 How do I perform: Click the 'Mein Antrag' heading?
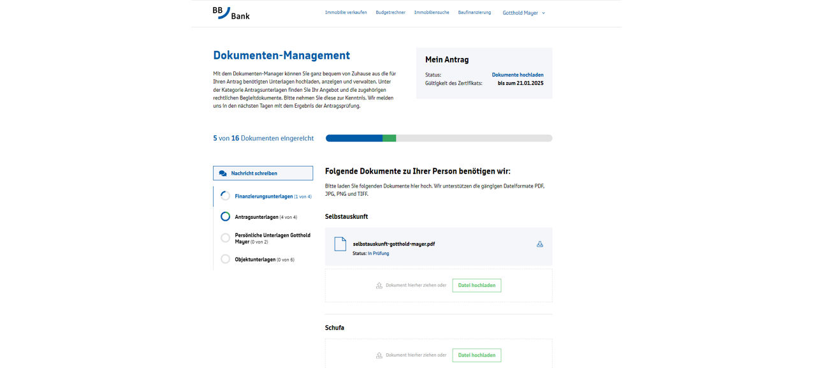447,59
